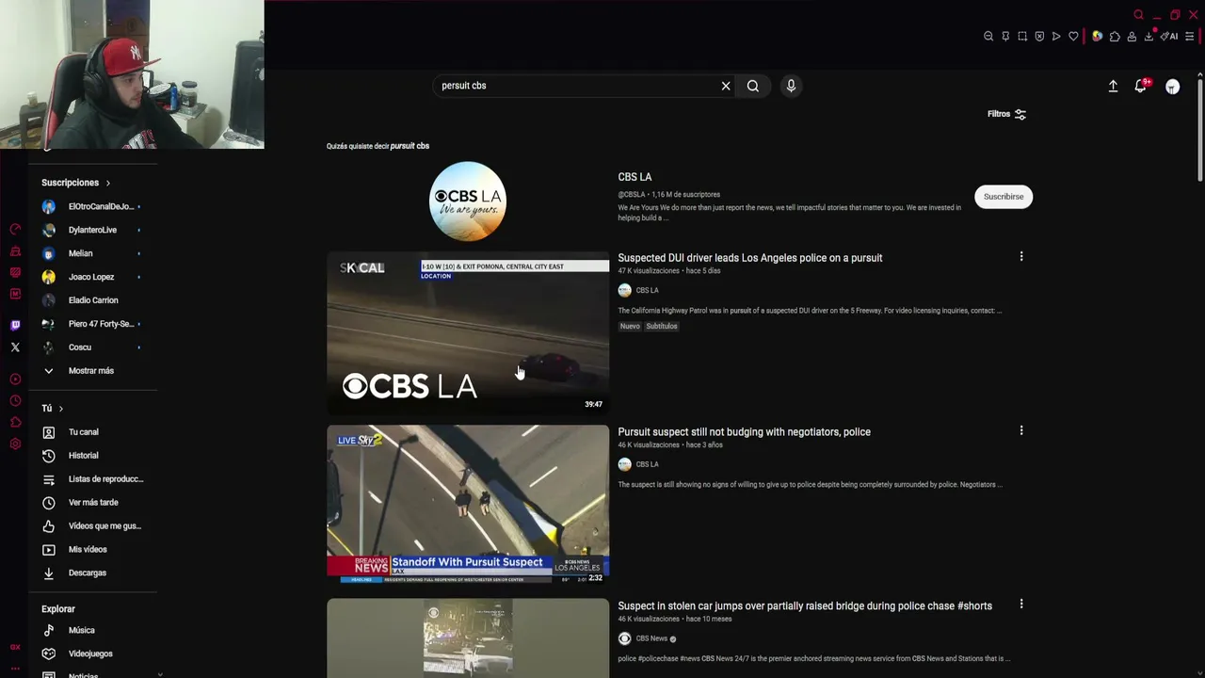Open the Standoff With Pursuit Suspect thumbnail
Viewport: 1205px width, 678px height.
468,504
